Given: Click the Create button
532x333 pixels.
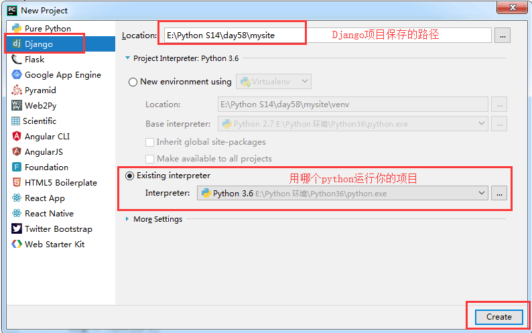Looking at the screenshot, I should 498,317.
